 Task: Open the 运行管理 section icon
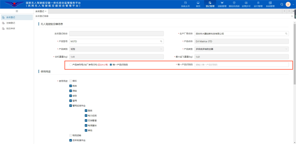pyautogui.click(x=258, y=3)
